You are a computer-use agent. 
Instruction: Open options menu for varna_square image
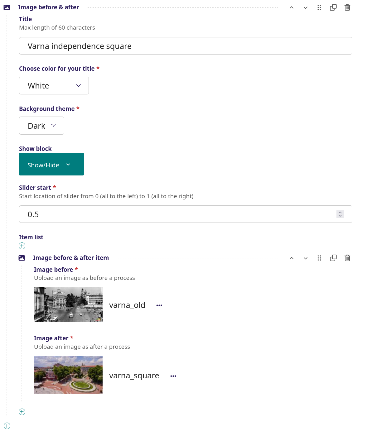173,376
